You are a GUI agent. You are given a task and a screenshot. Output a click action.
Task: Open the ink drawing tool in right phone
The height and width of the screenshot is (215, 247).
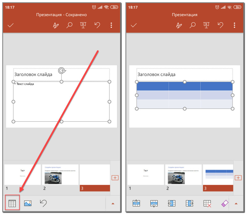[179, 25]
